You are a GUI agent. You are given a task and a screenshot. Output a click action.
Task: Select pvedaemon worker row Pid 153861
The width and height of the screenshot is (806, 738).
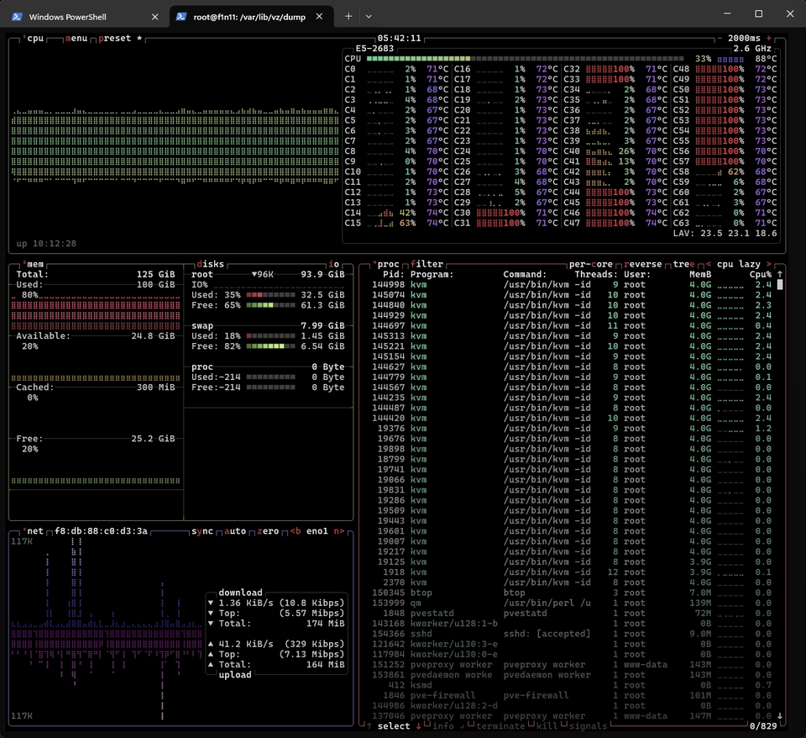click(572, 675)
